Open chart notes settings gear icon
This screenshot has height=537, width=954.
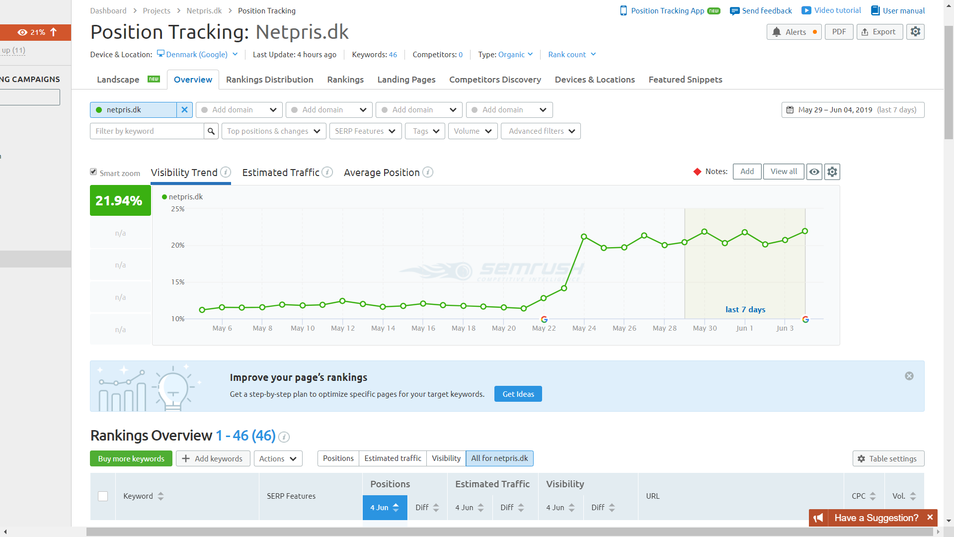point(832,172)
